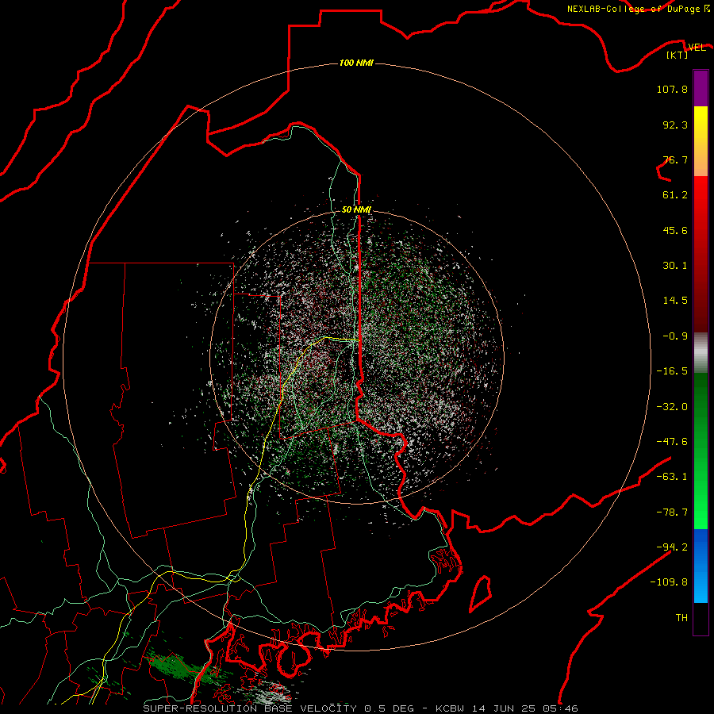Click the -16.5 legend value
714x714 pixels.
click(x=672, y=371)
